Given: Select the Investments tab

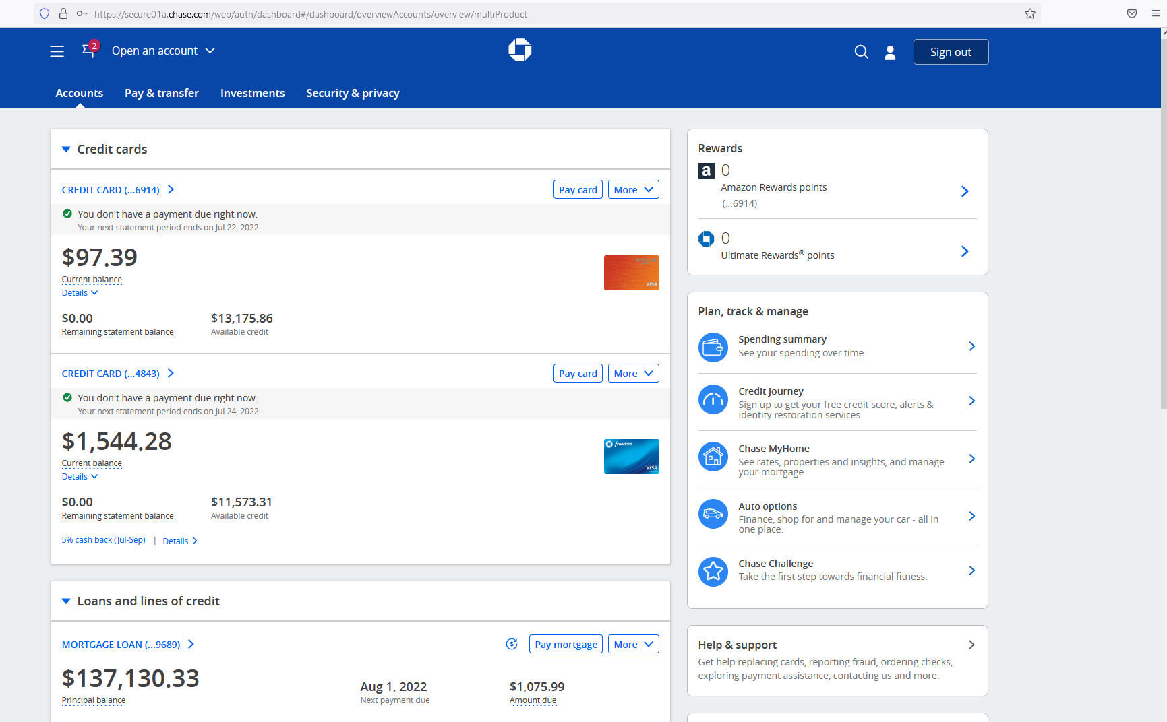Looking at the screenshot, I should [253, 93].
